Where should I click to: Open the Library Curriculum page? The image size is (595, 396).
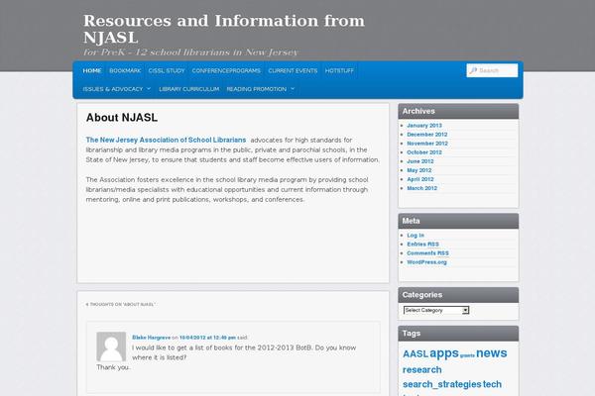pyautogui.click(x=189, y=89)
